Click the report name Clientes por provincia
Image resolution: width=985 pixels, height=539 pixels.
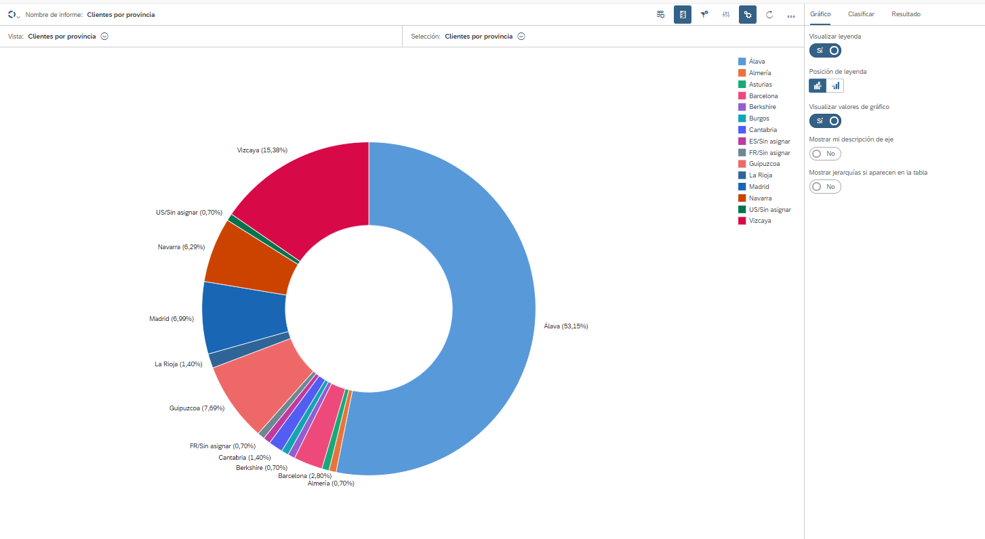pos(121,15)
